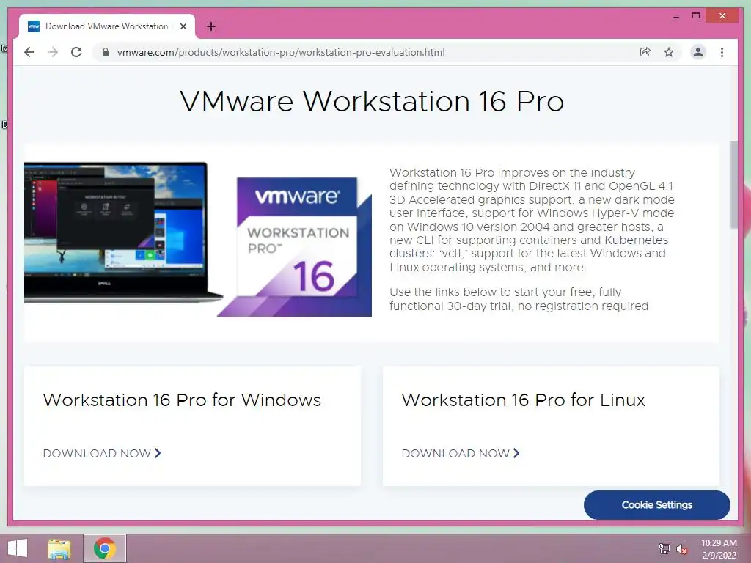This screenshot has width=751, height=563.
Task: Go back to the previous page
Action: point(29,52)
